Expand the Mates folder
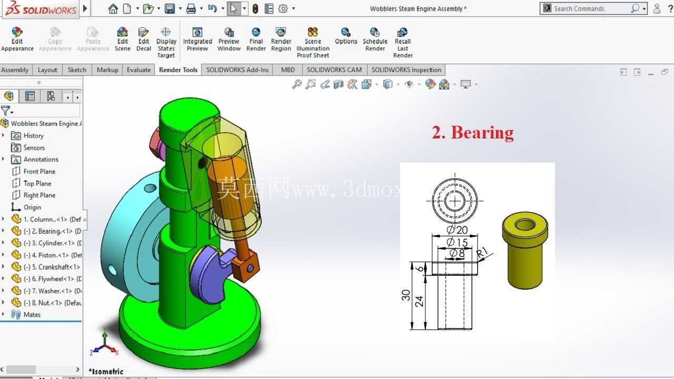 pyautogui.click(x=3, y=314)
